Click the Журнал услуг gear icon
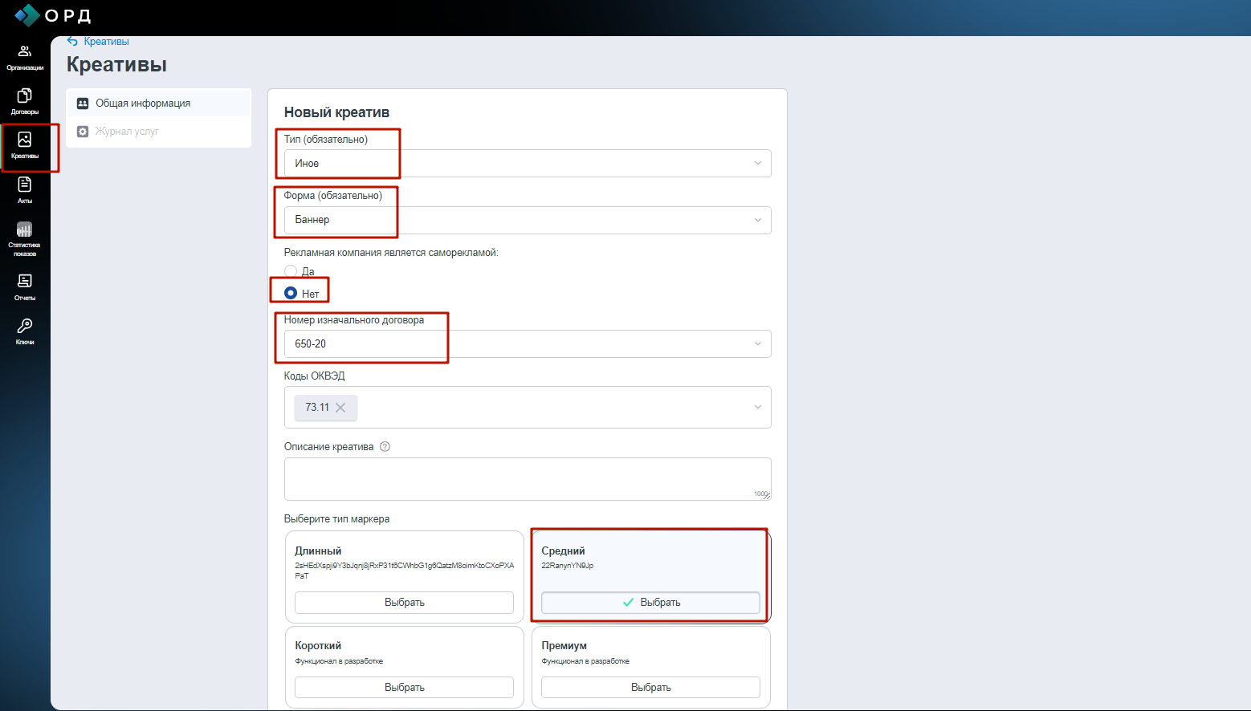Image resolution: width=1251 pixels, height=711 pixels. 83,132
